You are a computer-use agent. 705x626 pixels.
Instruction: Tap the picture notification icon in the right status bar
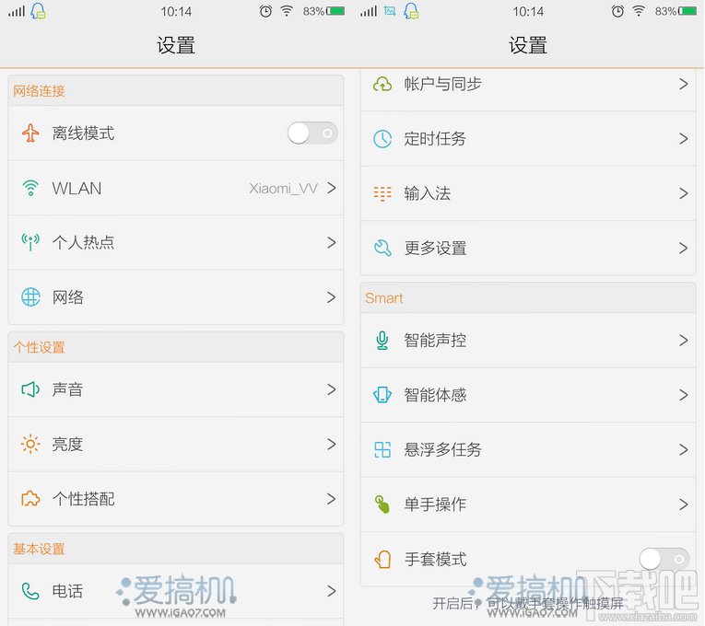click(x=390, y=11)
